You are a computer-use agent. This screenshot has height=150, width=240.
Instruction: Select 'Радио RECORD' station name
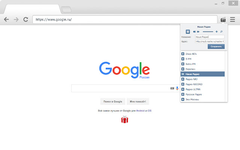[x=194, y=84]
